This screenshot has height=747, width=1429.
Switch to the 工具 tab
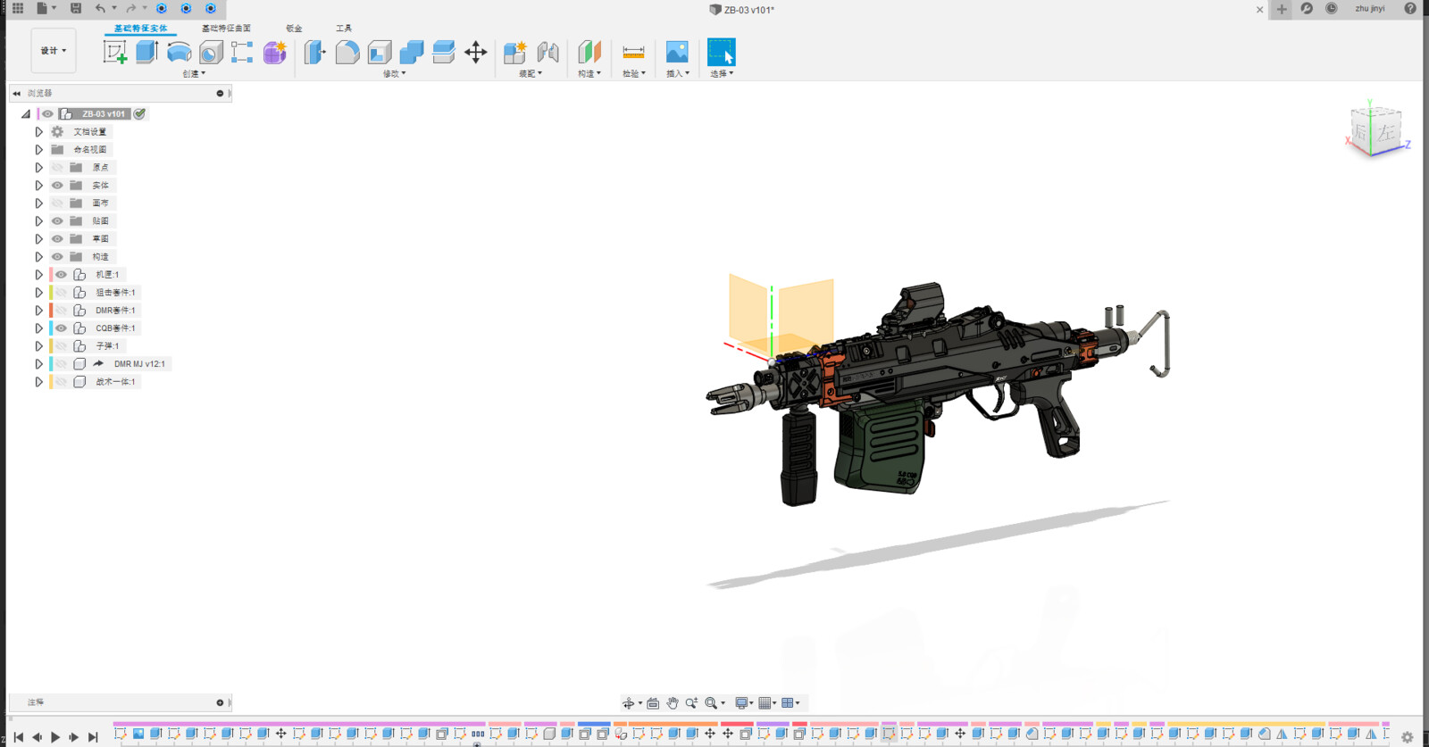pos(344,29)
